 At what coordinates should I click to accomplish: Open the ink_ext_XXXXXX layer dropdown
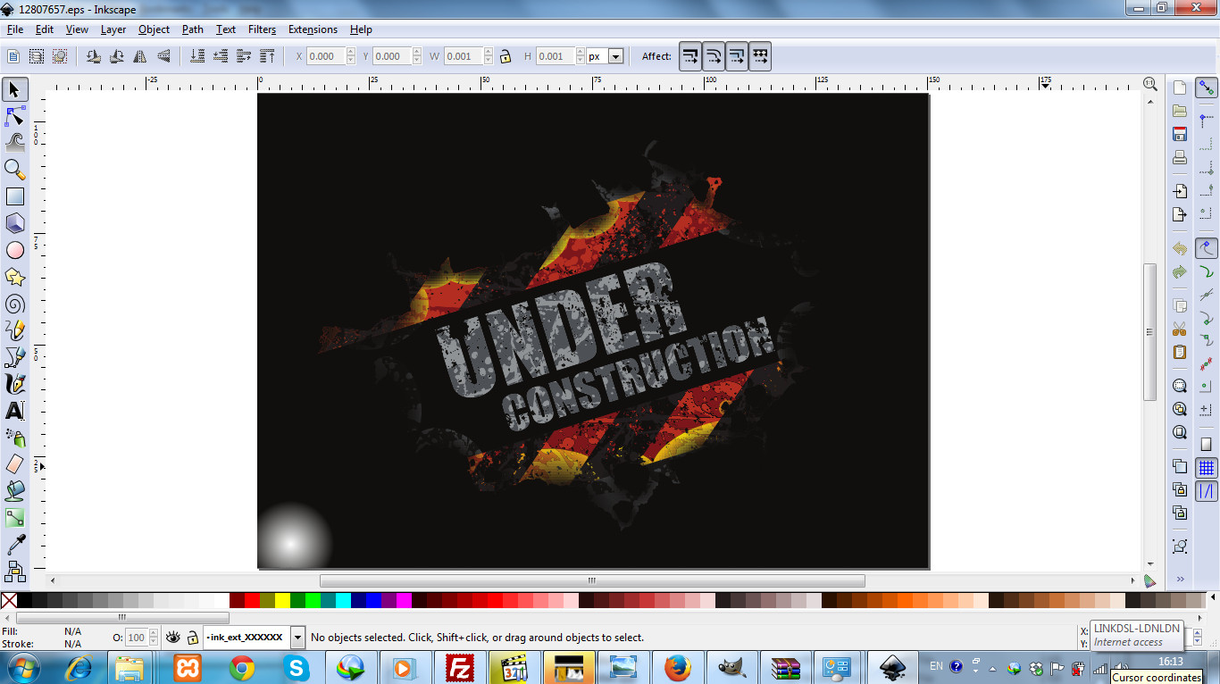[297, 638]
